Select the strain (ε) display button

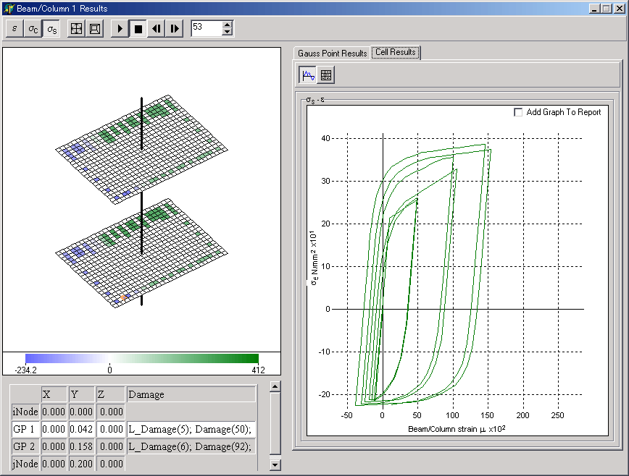coord(15,29)
